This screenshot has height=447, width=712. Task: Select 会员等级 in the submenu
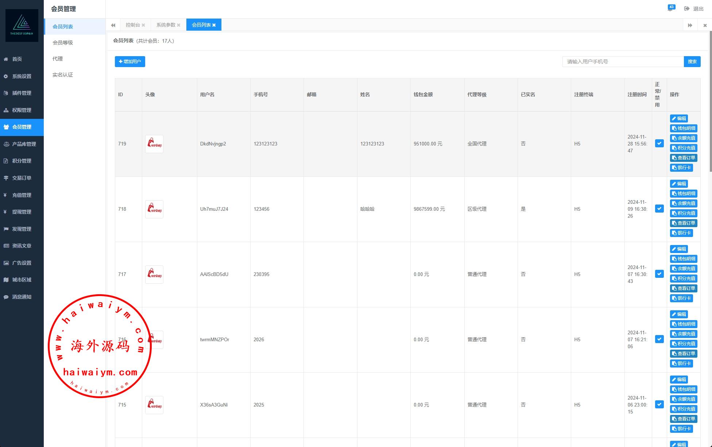click(x=63, y=43)
